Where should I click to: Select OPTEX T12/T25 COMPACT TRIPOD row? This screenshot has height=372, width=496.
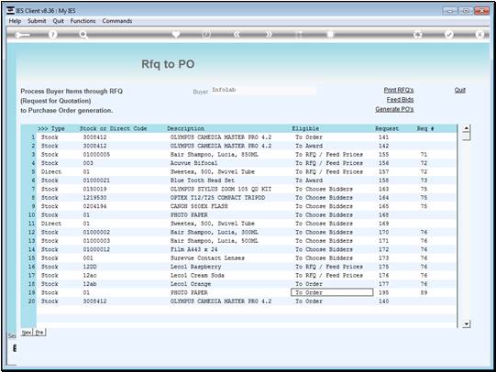click(x=217, y=198)
